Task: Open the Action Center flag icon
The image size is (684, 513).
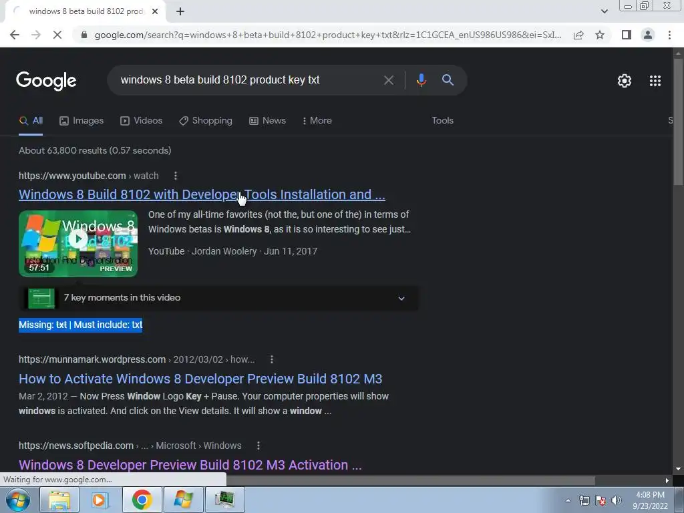Action: [x=601, y=500]
